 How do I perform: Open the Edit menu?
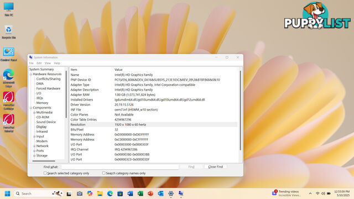click(39, 63)
